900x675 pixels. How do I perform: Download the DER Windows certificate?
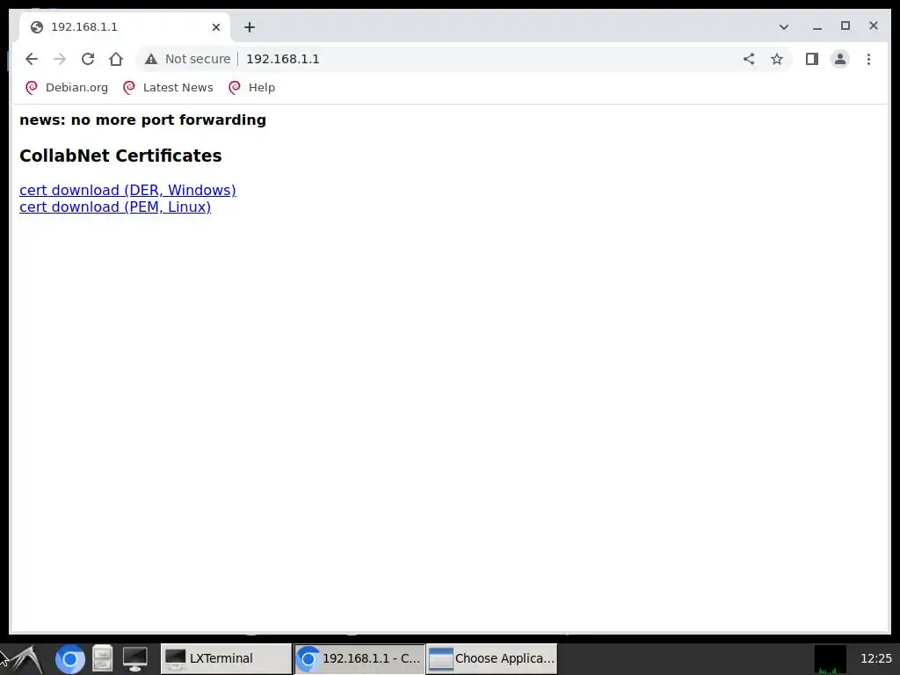click(127, 190)
